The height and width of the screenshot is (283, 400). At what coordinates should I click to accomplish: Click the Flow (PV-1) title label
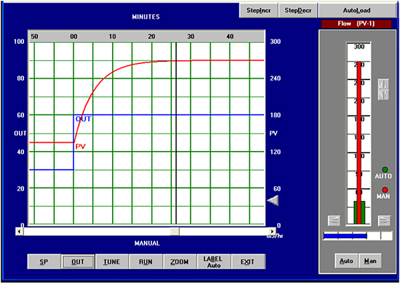click(356, 24)
